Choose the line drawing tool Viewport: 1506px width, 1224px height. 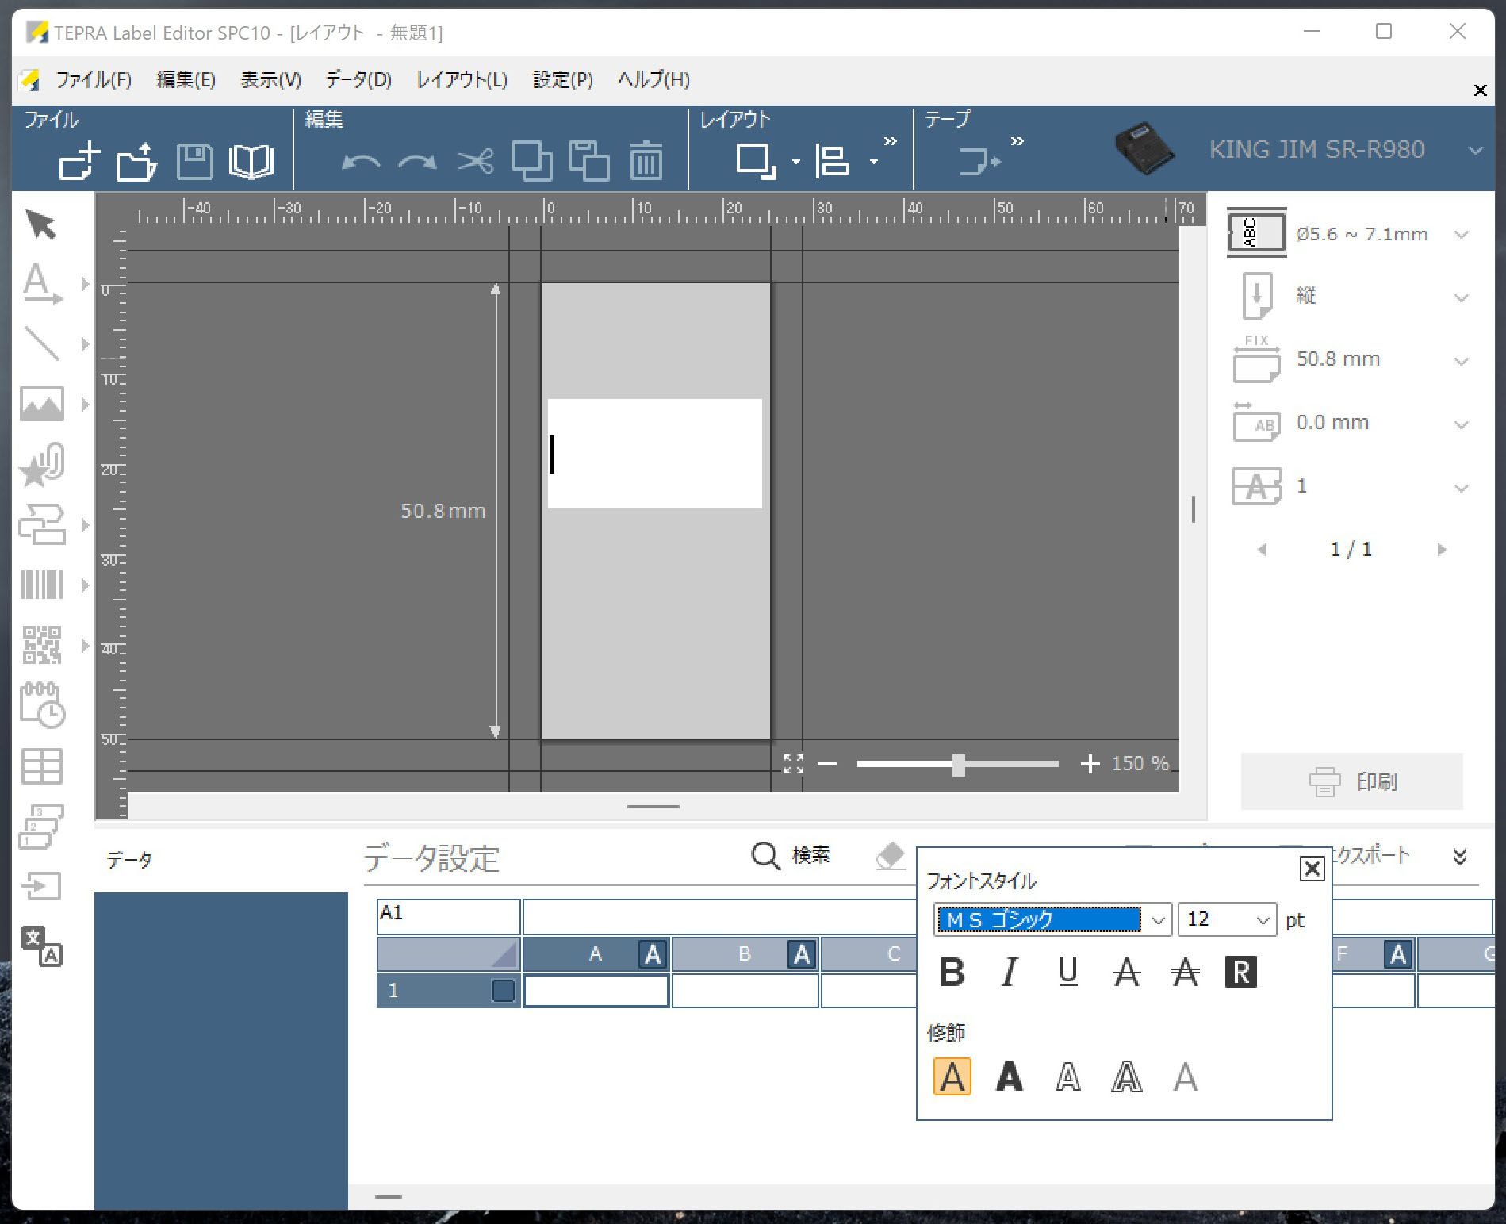point(41,343)
